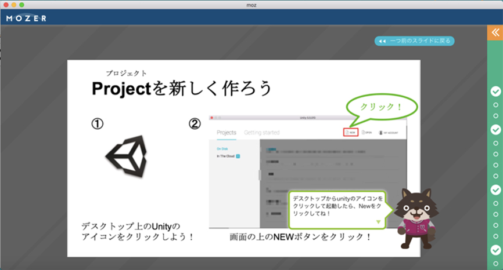Select empty circle just above fourth checkmark

(495, 236)
